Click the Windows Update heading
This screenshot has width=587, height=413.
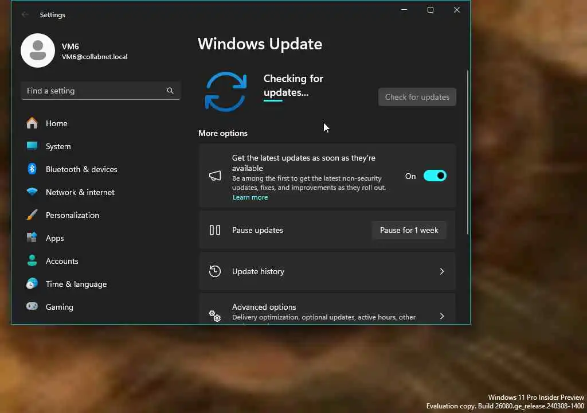(x=260, y=44)
